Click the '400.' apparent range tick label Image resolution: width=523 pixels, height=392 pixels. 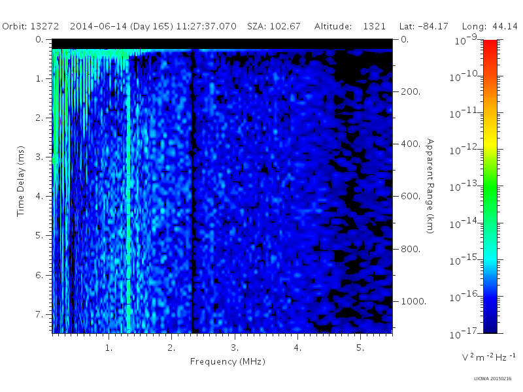[x=411, y=144]
